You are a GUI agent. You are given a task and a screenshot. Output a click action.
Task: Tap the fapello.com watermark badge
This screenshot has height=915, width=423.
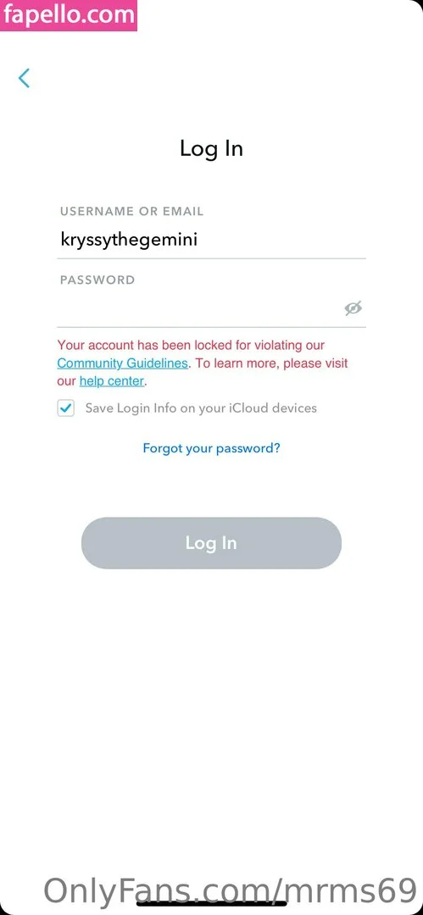coord(69,15)
